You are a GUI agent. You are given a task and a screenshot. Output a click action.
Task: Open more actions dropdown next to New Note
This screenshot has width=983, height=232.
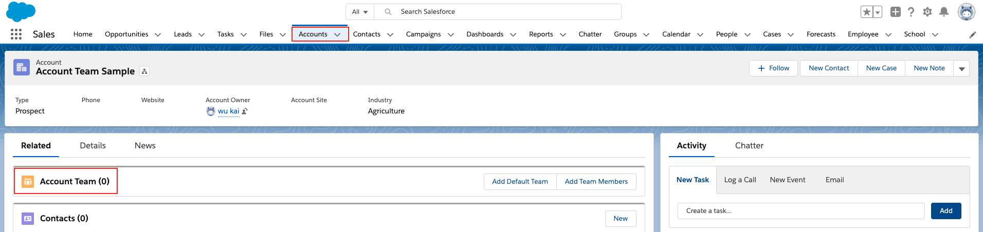tap(961, 68)
